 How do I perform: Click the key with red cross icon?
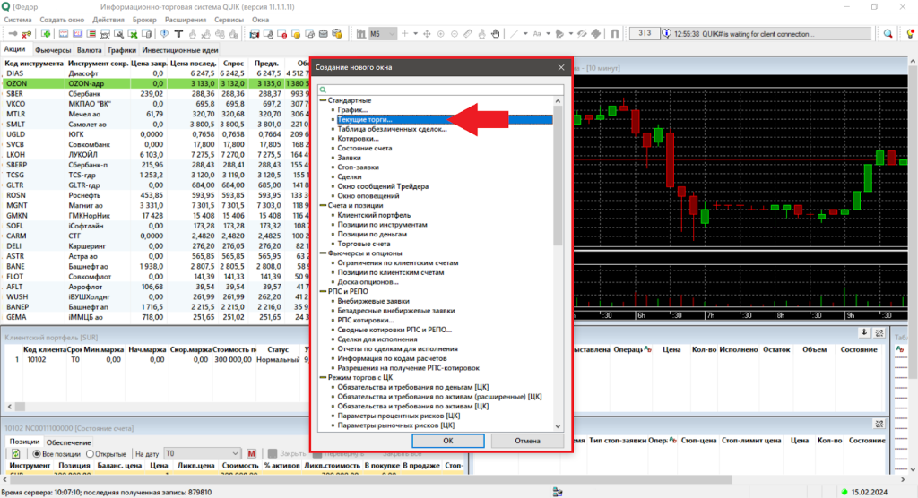coord(26,34)
